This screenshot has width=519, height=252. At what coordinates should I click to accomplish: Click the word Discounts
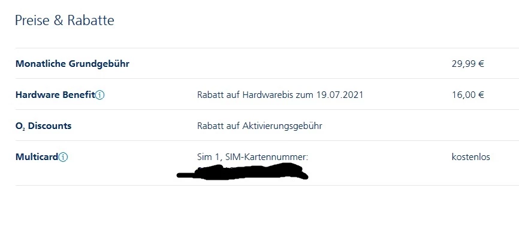pyautogui.click(x=50, y=126)
